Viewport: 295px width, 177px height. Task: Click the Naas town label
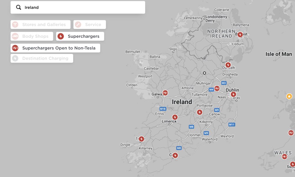tap(222, 97)
